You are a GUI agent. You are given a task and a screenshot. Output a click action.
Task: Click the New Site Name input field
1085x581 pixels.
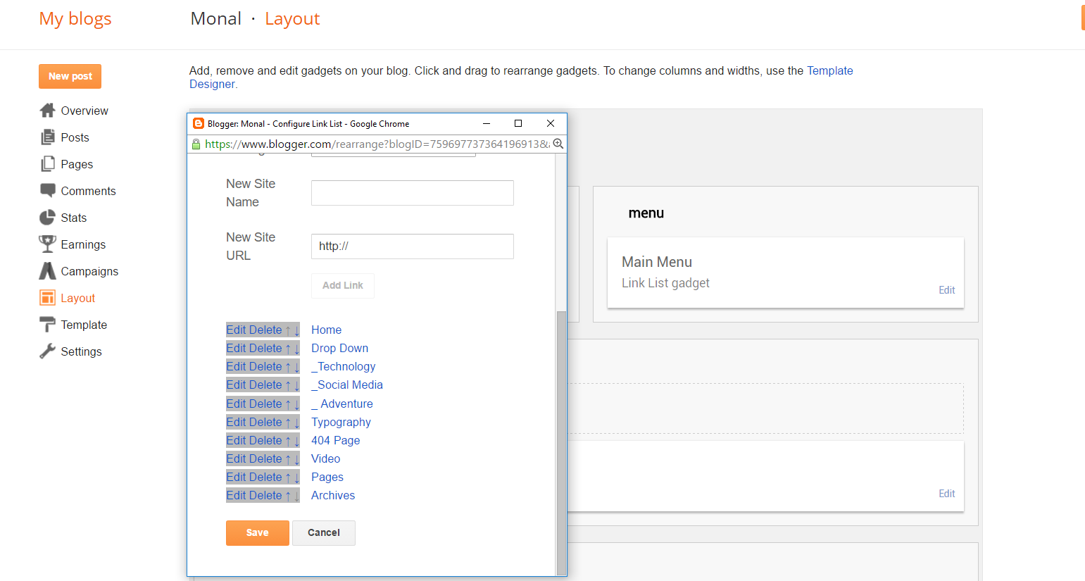(413, 193)
